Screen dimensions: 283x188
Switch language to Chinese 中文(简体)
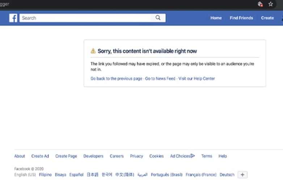125,175
